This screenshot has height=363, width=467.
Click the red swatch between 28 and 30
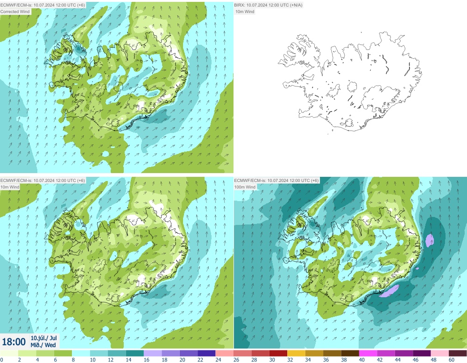pyautogui.click(x=260, y=353)
